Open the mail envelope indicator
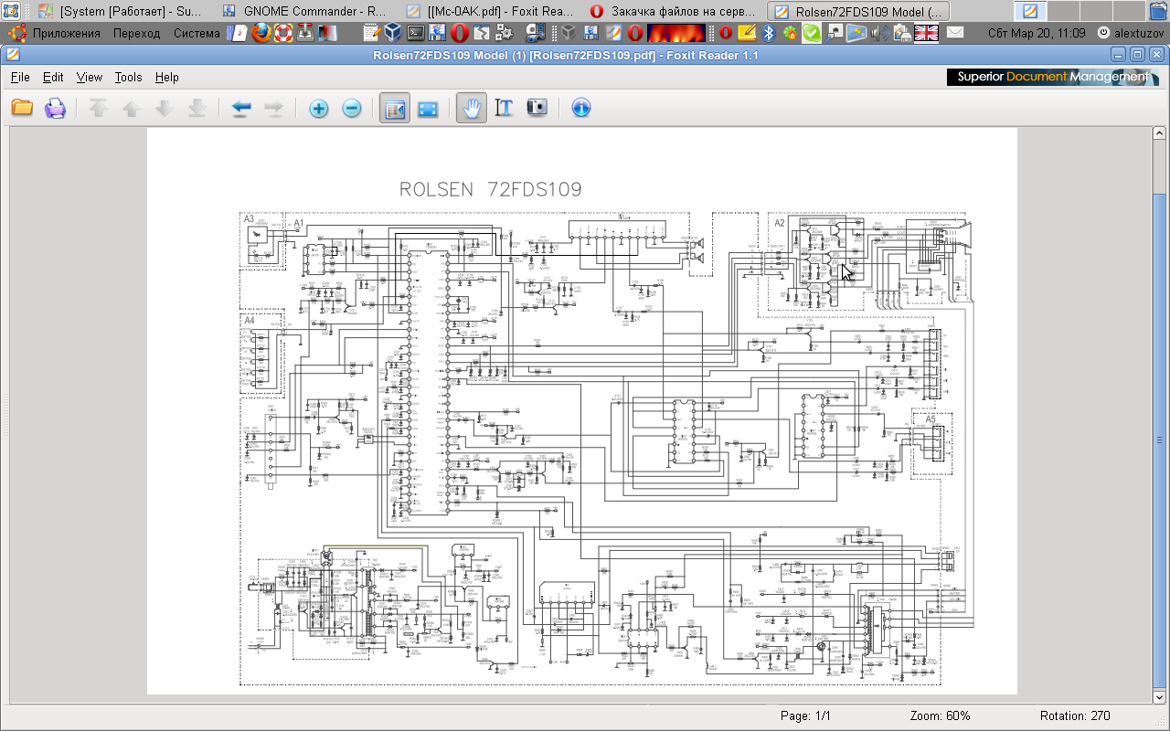Image resolution: width=1170 pixels, height=731 pixels. tap(954, 33)
